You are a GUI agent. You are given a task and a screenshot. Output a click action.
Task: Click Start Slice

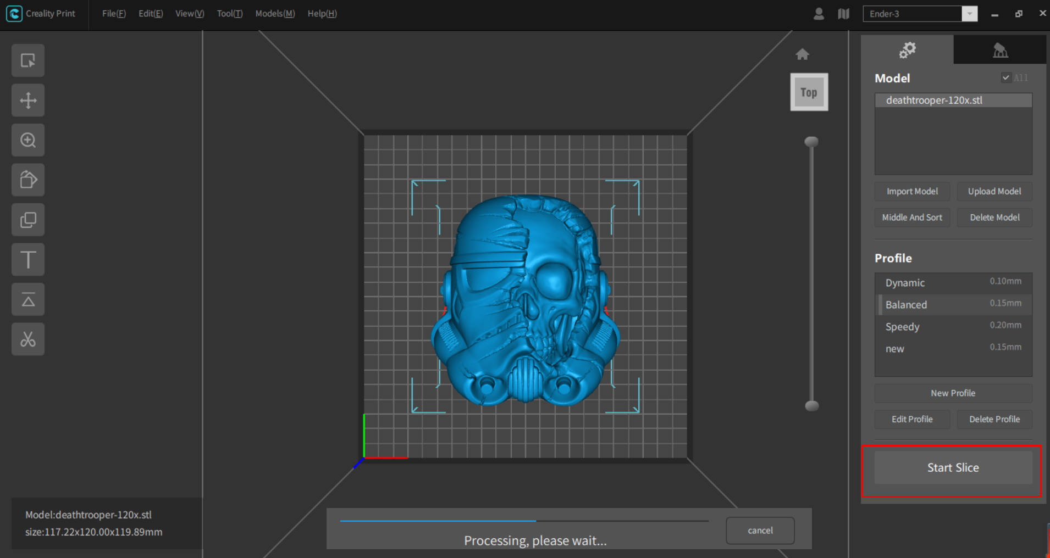click(x=953, y=467)
